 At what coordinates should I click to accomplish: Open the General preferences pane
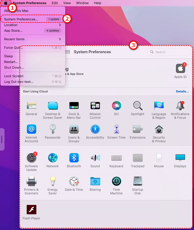31,108
